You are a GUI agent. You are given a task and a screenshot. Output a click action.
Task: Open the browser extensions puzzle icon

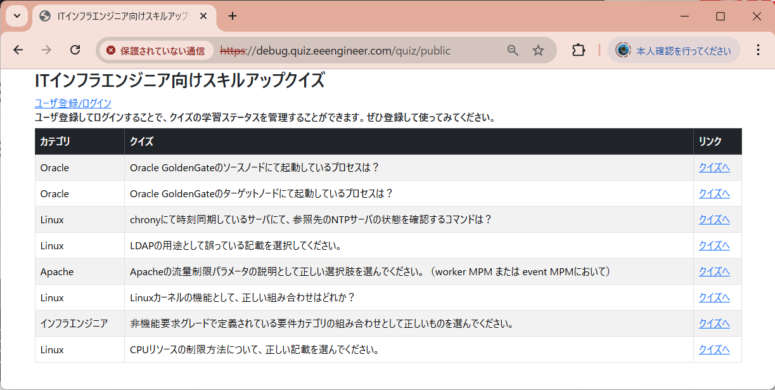[578, 49]
